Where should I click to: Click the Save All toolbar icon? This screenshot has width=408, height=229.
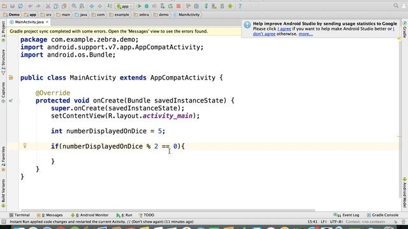click(x=12, y=6)
